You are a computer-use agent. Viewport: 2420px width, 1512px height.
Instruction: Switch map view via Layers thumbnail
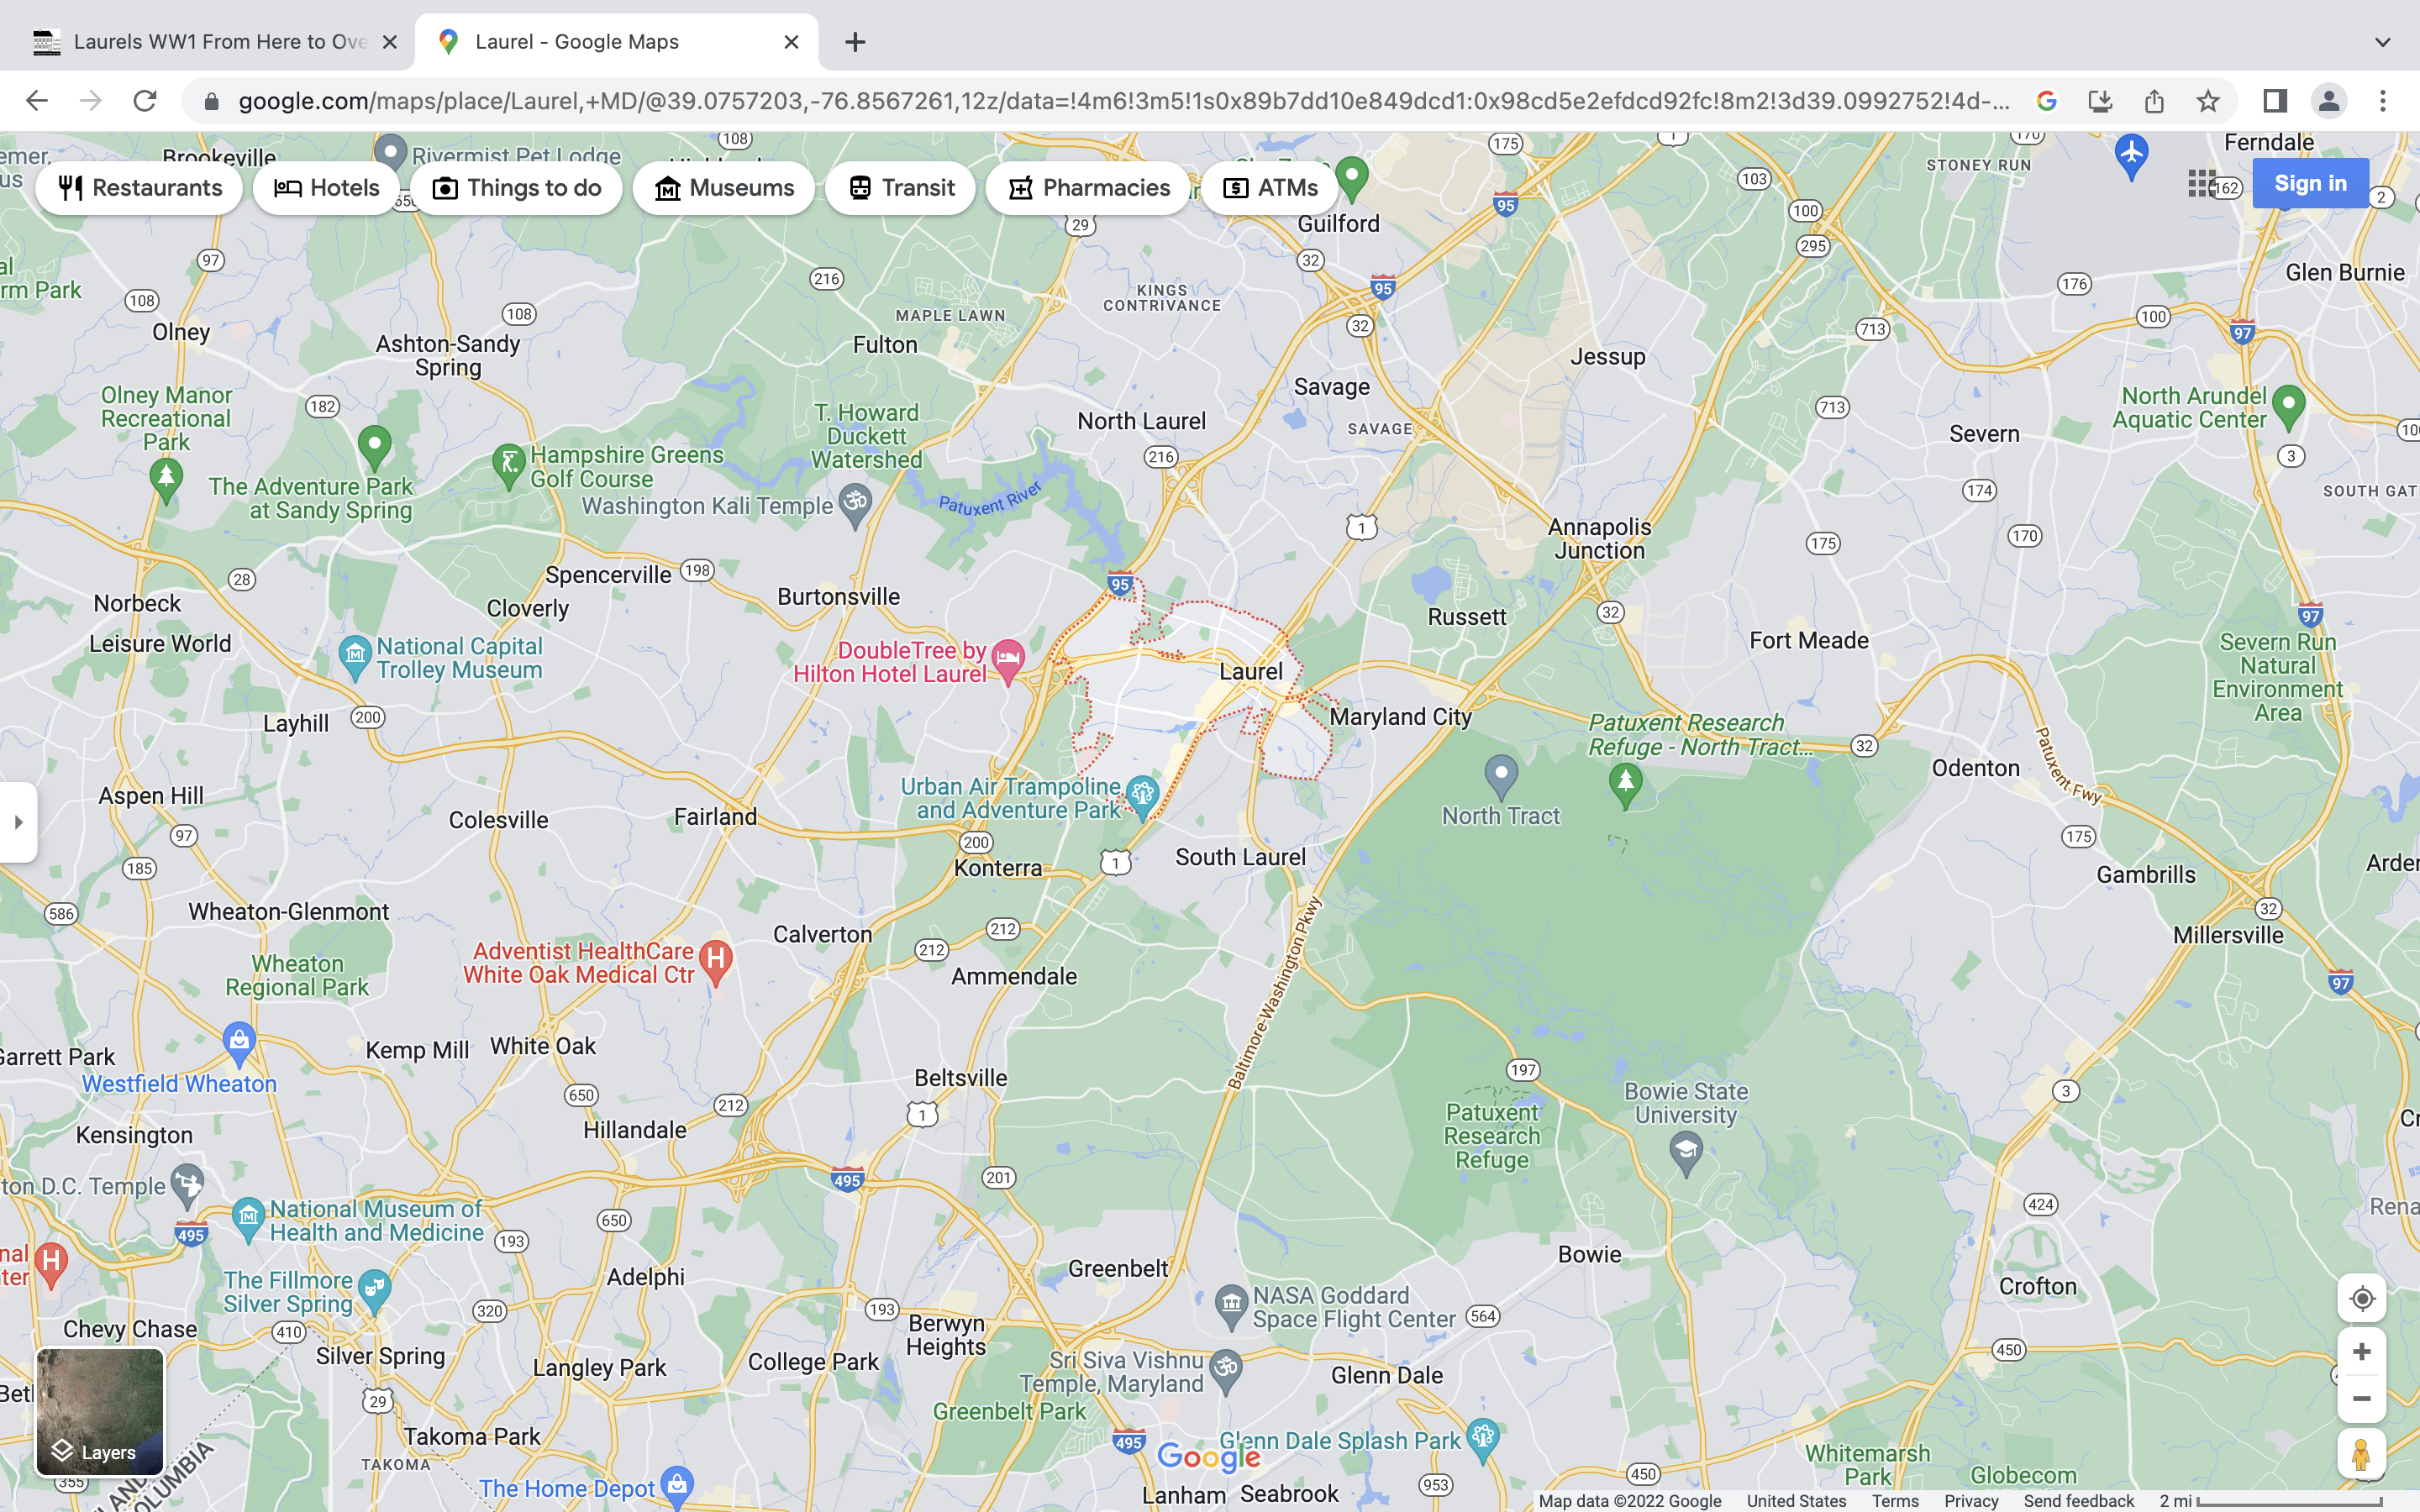[x=100, y=1412]
